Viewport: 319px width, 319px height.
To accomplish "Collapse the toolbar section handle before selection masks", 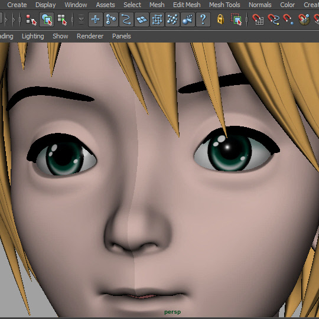I will pyautogui.click(x=73, y=19).
